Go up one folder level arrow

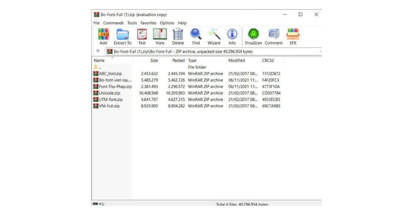(98, 51)
